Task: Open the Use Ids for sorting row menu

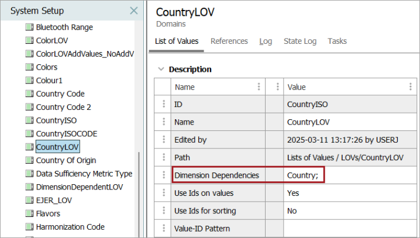Action: [x=164, y=211]
